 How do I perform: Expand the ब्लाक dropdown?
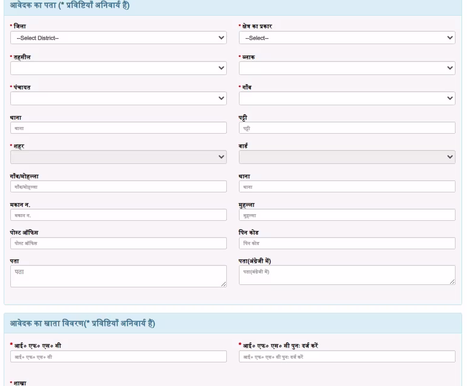point(347,68)
